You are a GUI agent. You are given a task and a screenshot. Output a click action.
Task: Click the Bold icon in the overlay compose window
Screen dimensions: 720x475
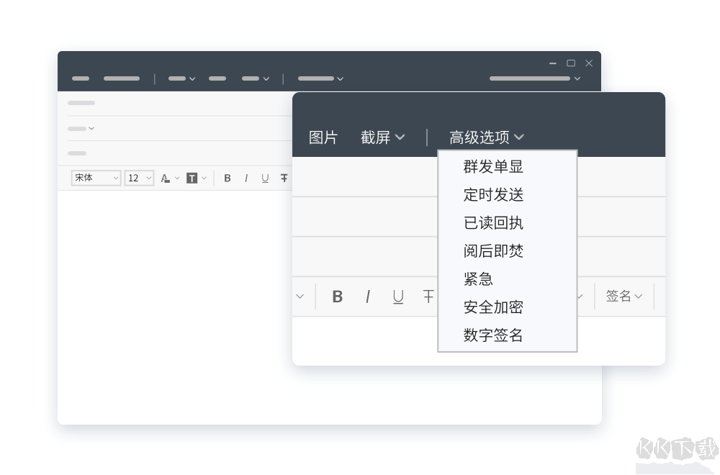pyautogui.click(x=337, y=297)
